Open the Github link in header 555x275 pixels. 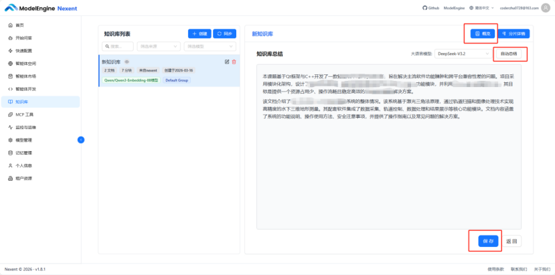click(430, 8)
